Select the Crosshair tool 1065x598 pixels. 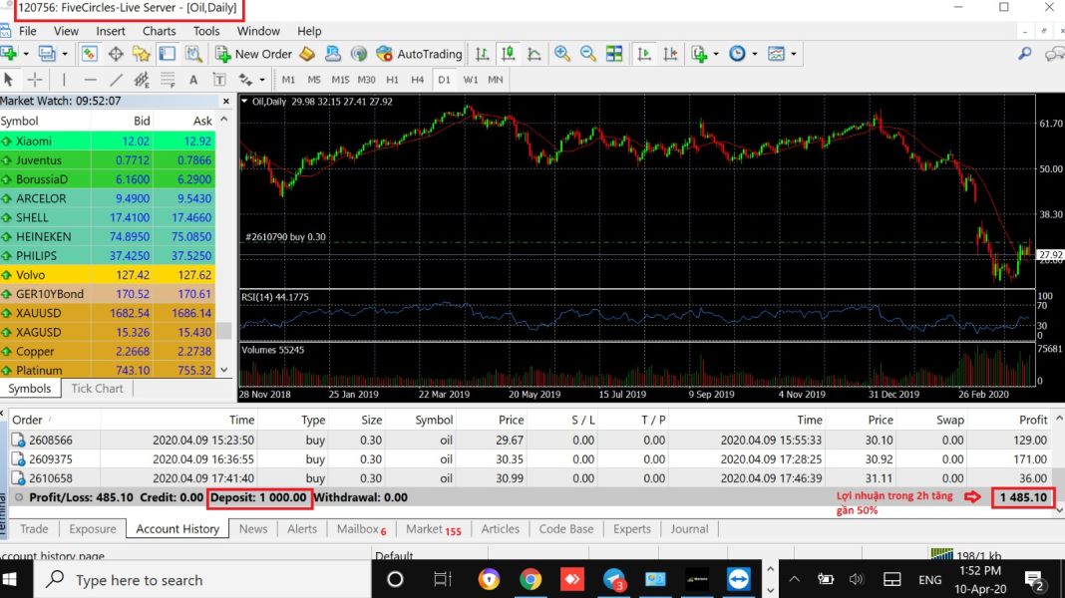tap(35, 80)
